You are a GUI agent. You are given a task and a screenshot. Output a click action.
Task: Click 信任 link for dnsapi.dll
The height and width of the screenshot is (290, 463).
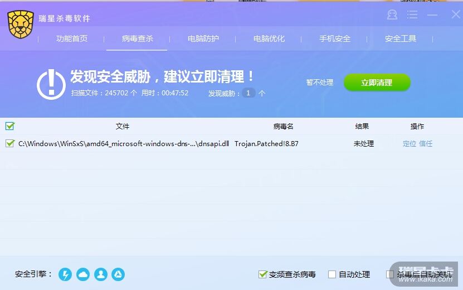[x=426, y=144]
